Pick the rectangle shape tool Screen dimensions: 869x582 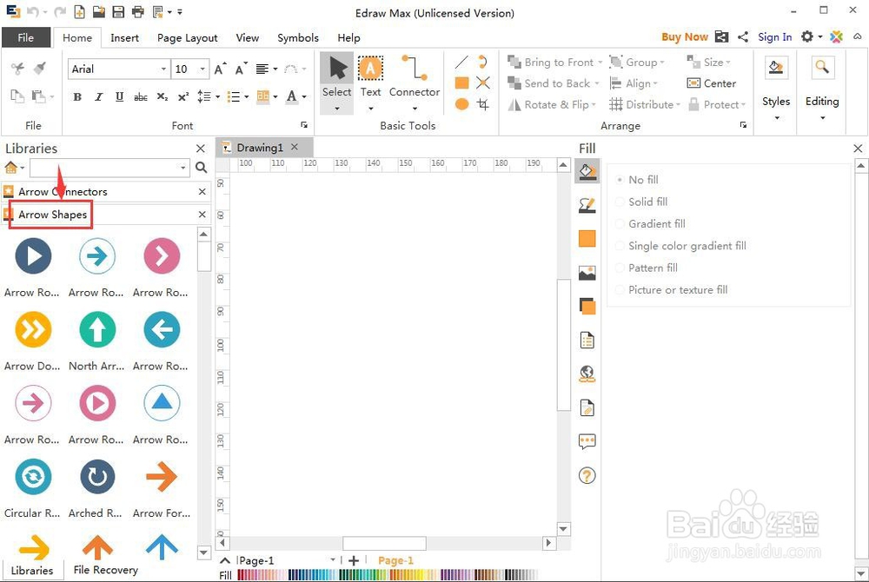(461, 83)
